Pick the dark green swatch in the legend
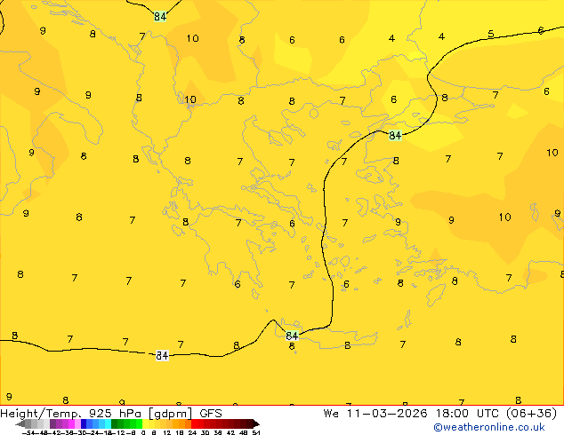This screenshot has height=435, width=564. click(x=115, y=424)
